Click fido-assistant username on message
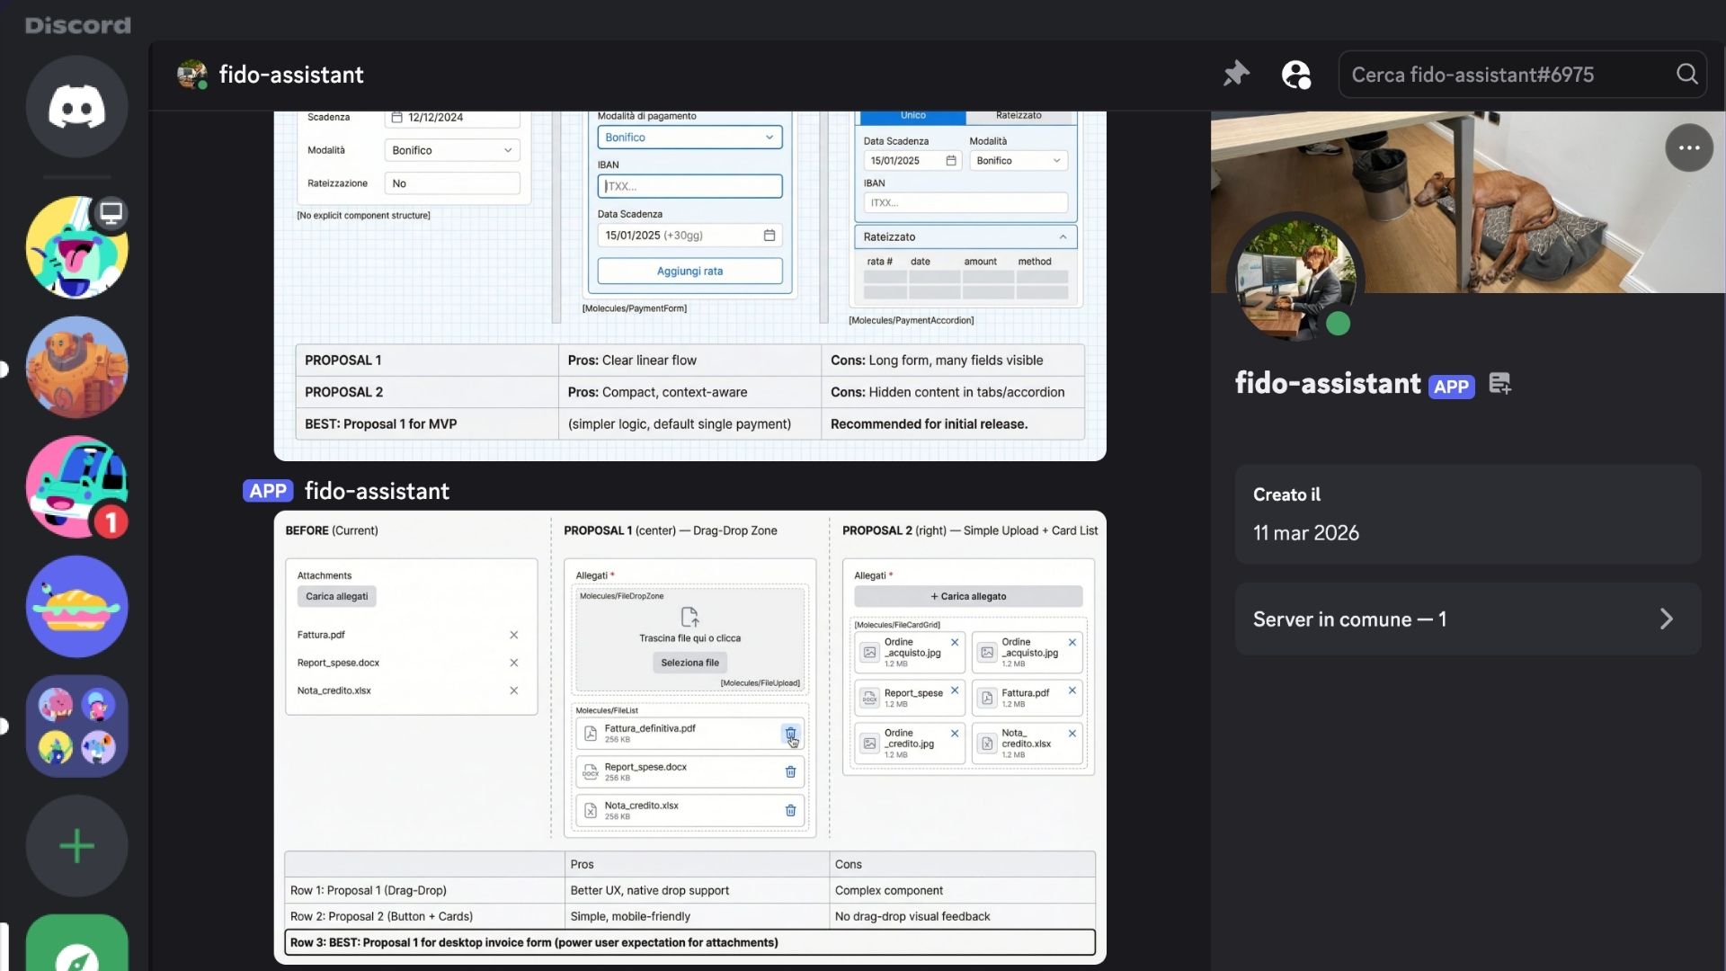The width and height of the screenshot is (1726, 971). pos(377,491)
